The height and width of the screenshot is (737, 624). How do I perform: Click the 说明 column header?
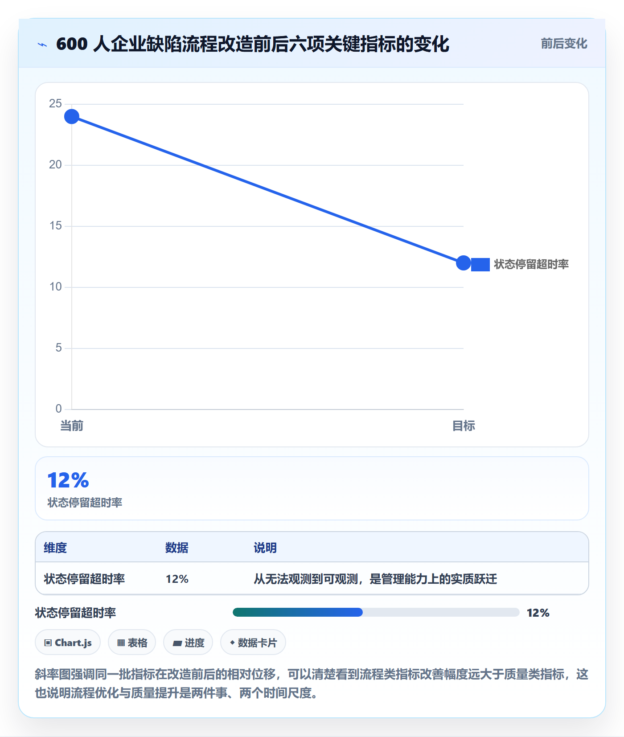265,548
